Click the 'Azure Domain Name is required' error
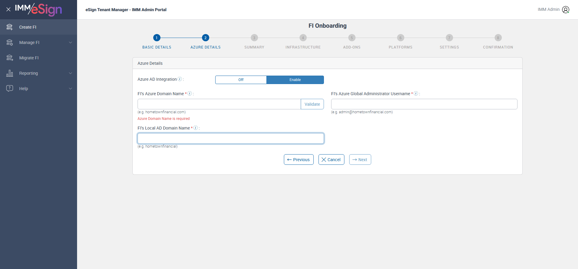 [x=163, y=119]
